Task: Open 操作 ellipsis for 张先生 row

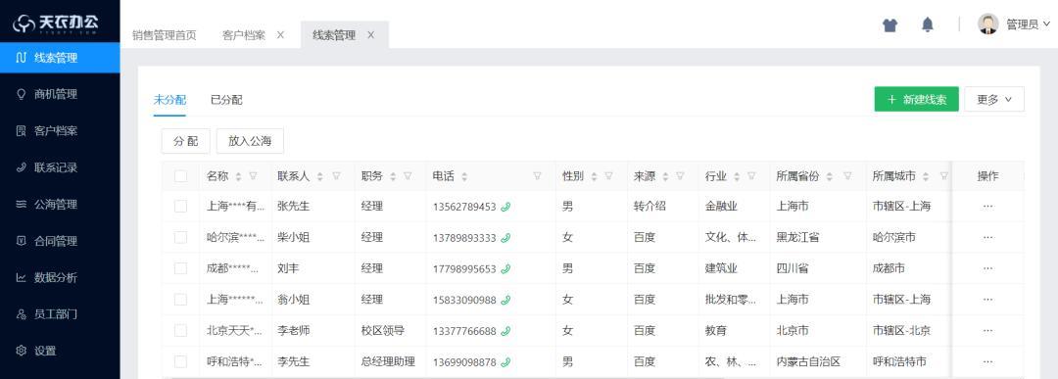Action: (987, 207)
